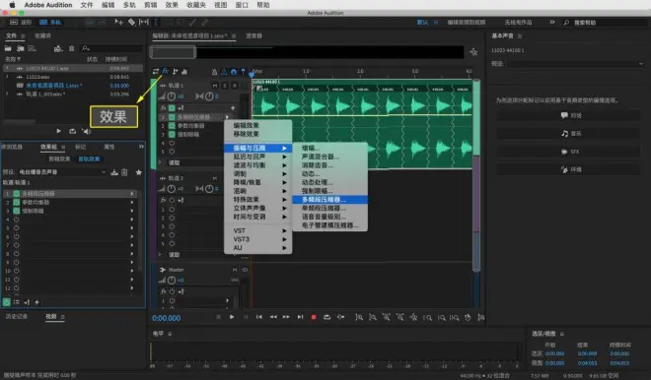Viewport: 651px width, 380px height.
Task: Click the Zoom In amplitude icon
Action: (x=359, y=317)
